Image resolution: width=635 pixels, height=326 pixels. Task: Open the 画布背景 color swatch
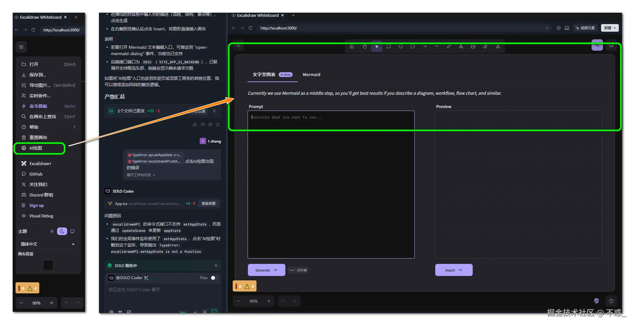[x=48, y=265]
